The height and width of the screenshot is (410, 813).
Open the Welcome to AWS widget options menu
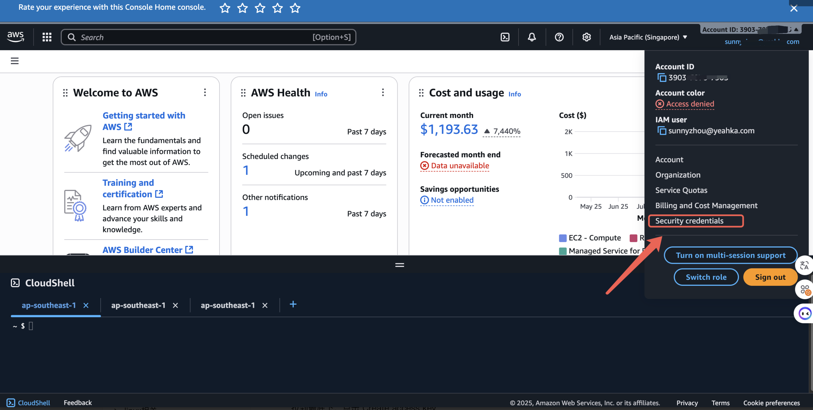coord(205,92)
